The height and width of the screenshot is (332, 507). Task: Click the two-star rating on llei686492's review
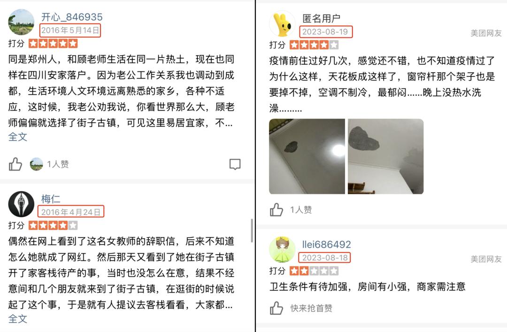coord(314,271)
